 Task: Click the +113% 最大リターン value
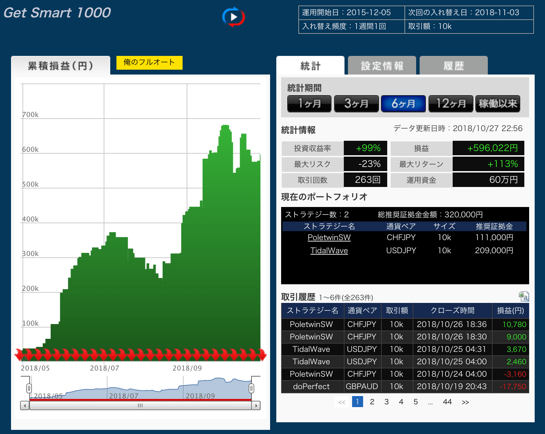click(x=503, y=164)
